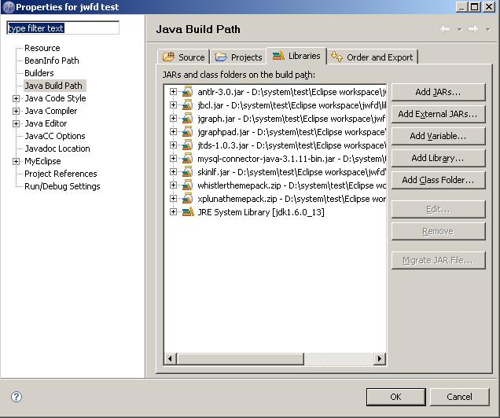Confirm with the OK button
The width and height of the screenshot is (500, 418).
(395, 397)
